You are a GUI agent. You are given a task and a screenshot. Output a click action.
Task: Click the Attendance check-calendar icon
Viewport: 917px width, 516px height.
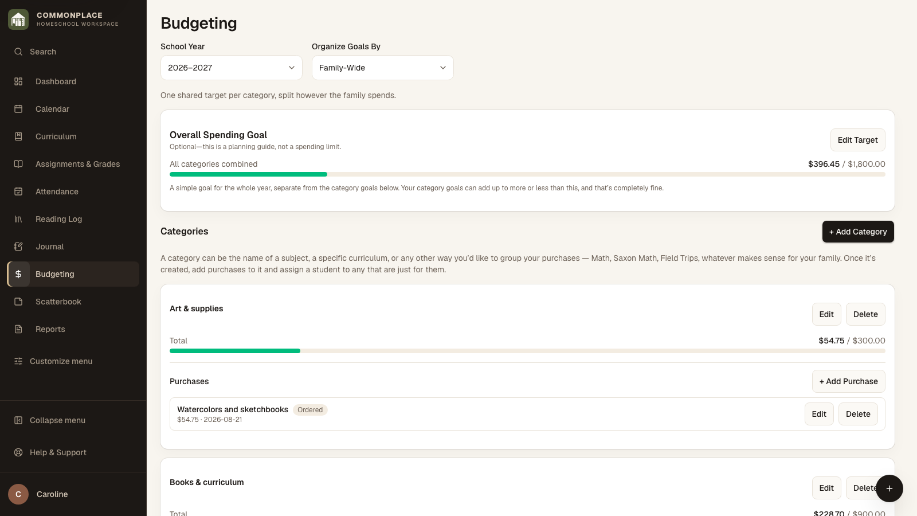point(18,191)
